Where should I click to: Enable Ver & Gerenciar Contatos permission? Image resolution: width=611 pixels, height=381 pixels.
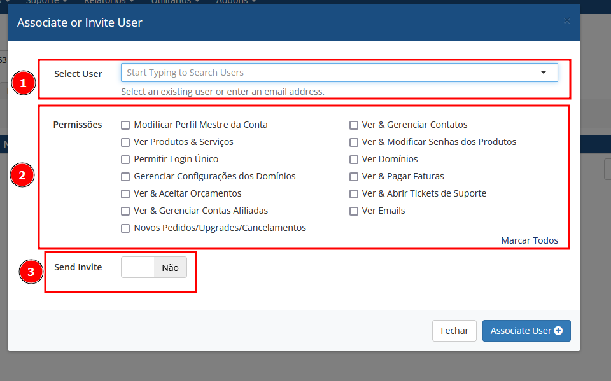click(353, 125)
